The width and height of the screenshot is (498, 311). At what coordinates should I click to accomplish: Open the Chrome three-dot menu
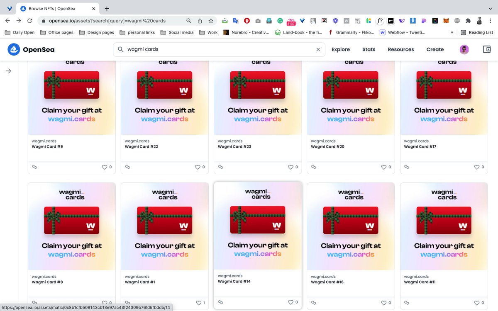click(490, 21)
